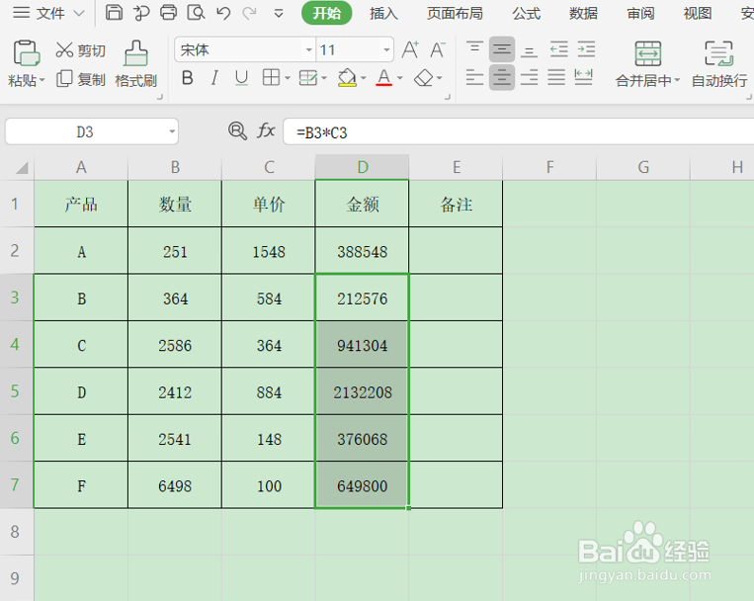754x601 pixels.
Task: Toggle vertical middle alignment
Action: [502, 49]
